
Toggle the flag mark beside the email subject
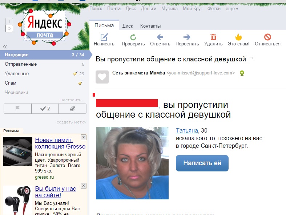pos(251,59)
